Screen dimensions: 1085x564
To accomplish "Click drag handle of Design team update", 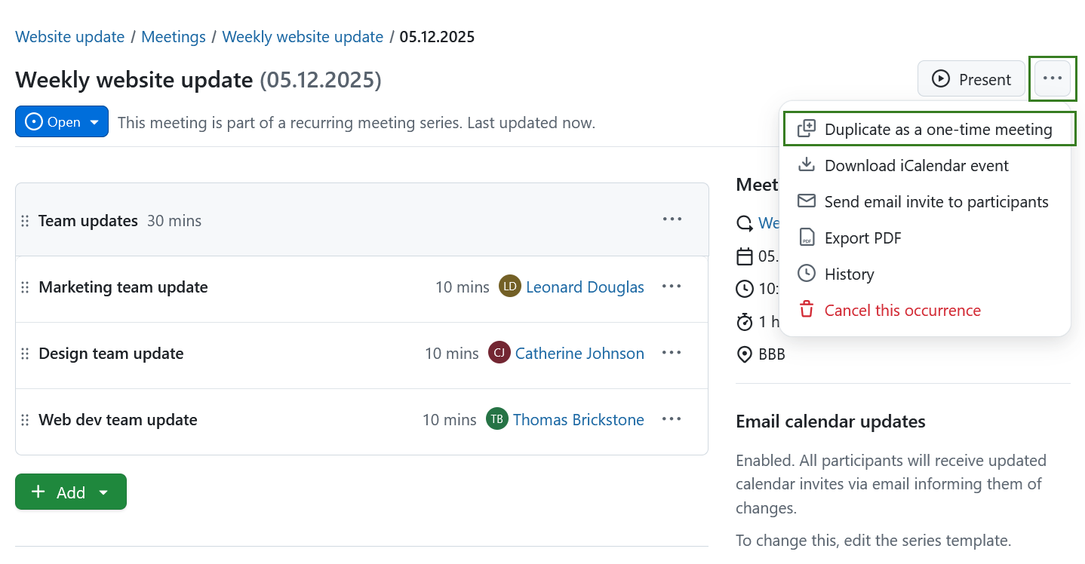I will click(x=25, y=354).
